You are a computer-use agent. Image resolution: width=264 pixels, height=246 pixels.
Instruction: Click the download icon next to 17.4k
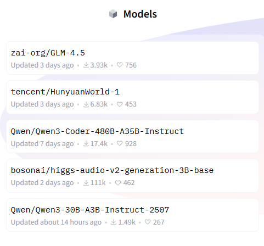click(x=86, y=143)
